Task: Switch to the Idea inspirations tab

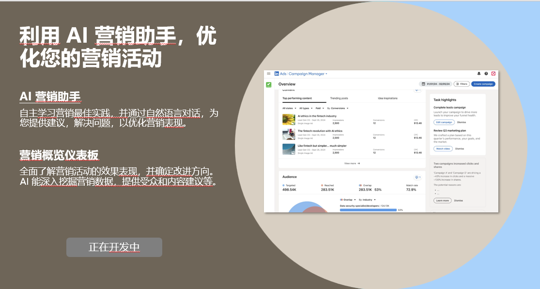Action: pos(387,98)
